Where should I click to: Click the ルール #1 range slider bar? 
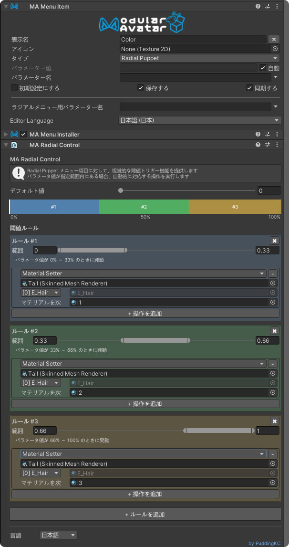[92, 250]
